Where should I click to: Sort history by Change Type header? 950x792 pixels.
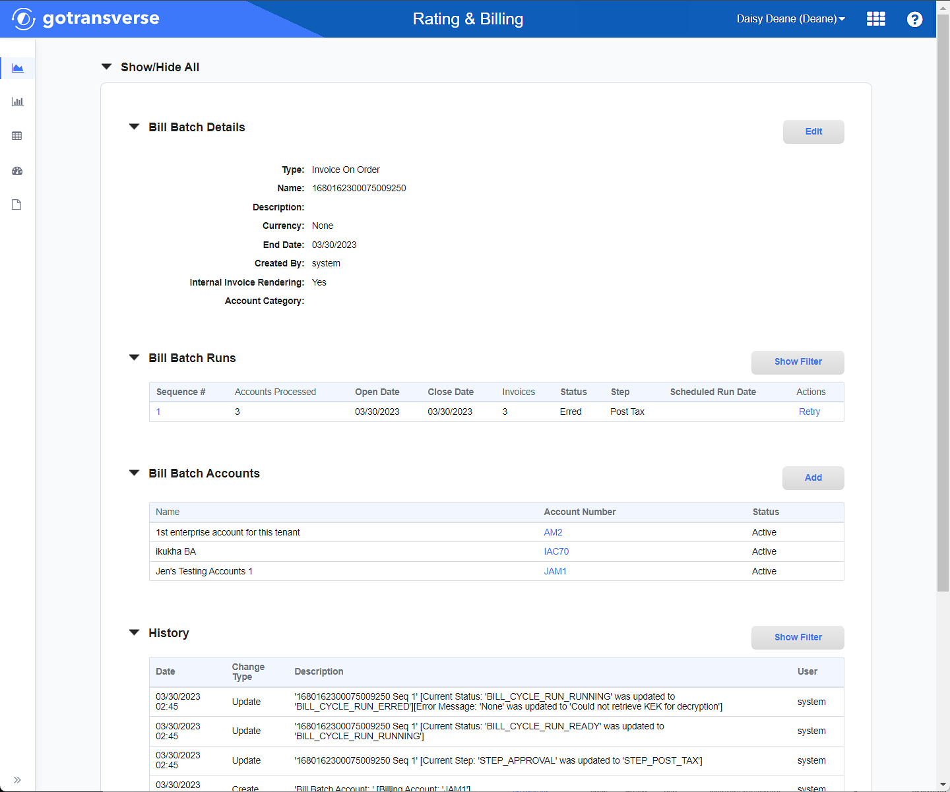(248, 671)
